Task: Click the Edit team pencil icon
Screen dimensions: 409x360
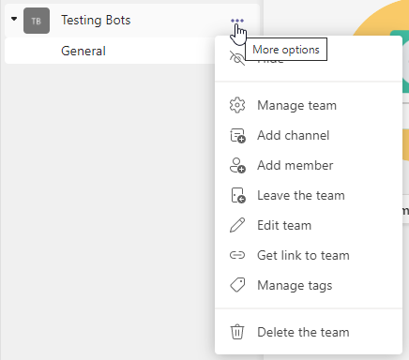Action: click(x=237, y=225)
